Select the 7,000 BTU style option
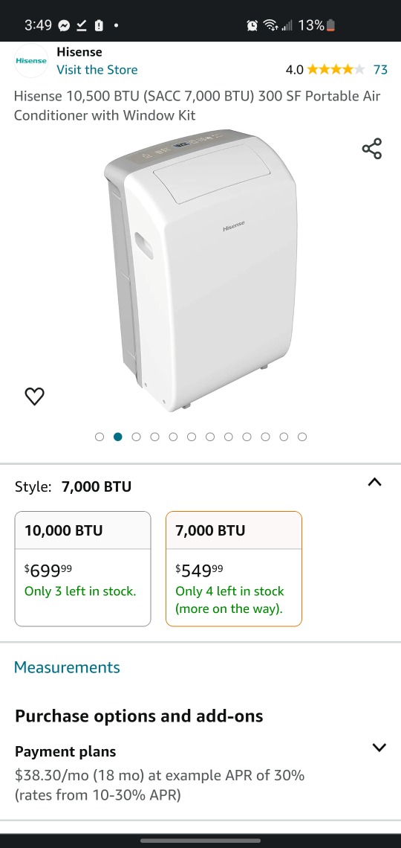This screenshot has width=401, height=848. point(234,569)
